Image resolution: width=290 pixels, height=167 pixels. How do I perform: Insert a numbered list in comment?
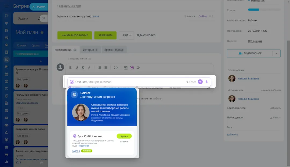[x=99, y=68]
